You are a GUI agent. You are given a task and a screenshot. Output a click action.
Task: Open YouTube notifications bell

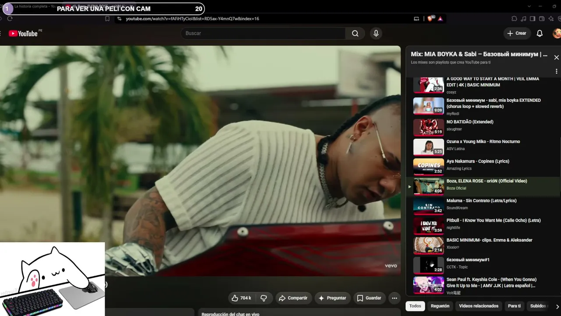(540, 33)
